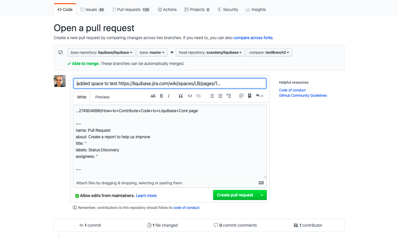
Task: Open the compare: testBranch2 dropdown
Action: click(269, 52)
